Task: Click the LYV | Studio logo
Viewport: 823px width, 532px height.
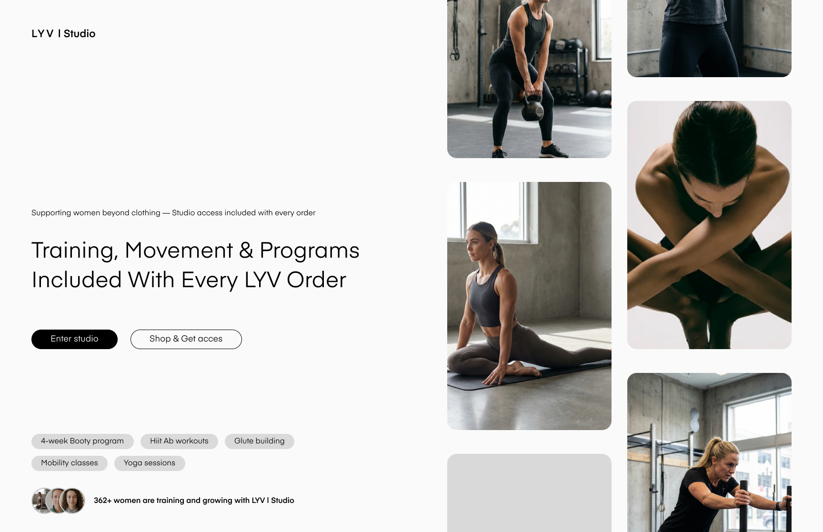Action: click(63, 34)
